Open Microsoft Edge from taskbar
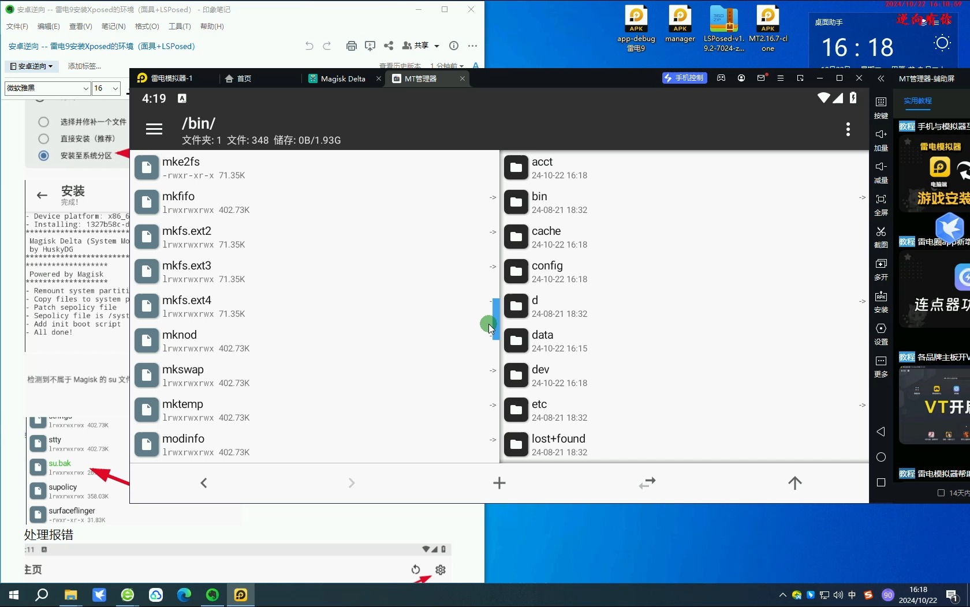The image size is (970, 607). [x=184, y=595]
